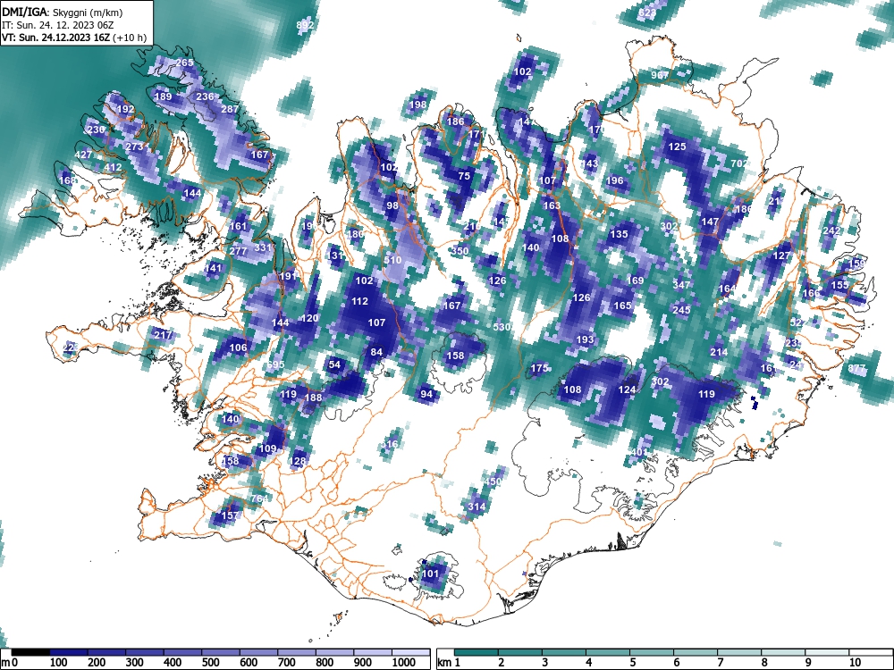Pick the 109 visibility value
Image resolution: width=894 pixels, height=670 pixels.
click(267, 448)
